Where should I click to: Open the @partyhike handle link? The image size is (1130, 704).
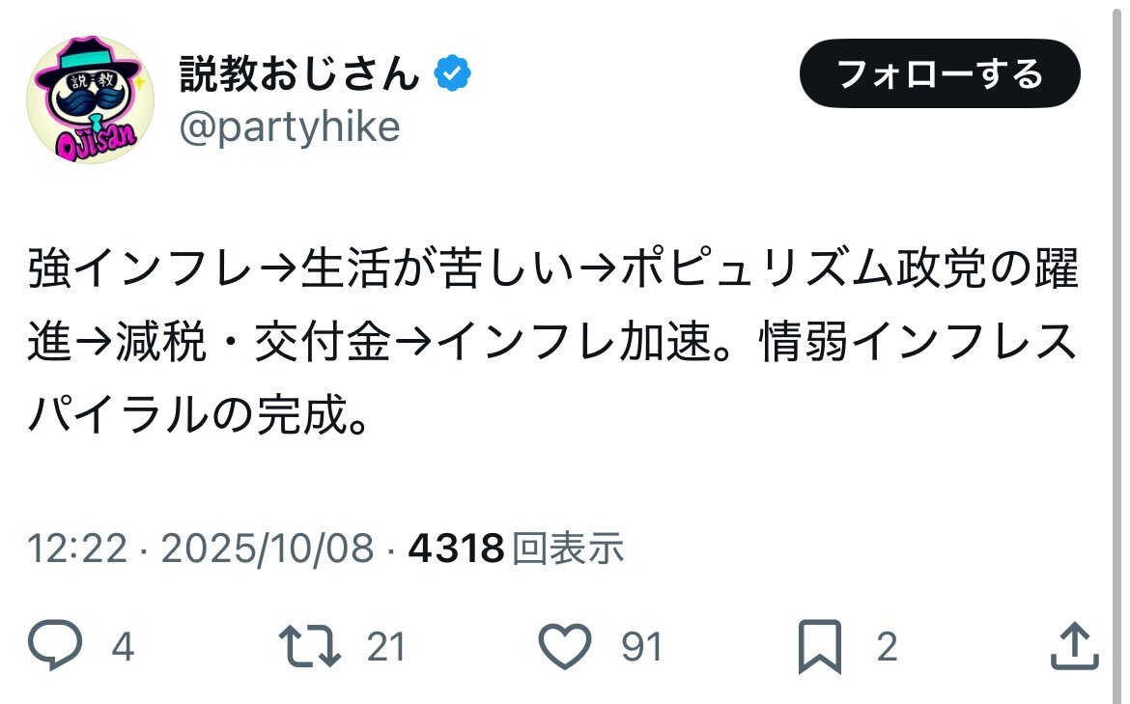point(290,127)
